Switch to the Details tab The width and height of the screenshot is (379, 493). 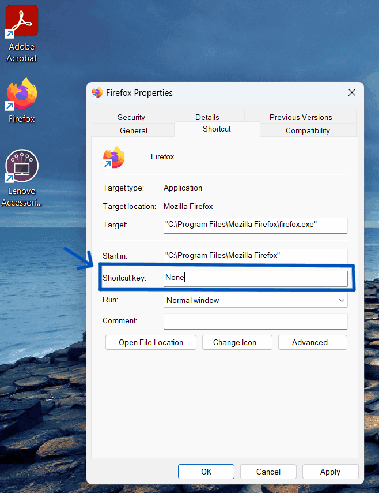pyautogui.click(x=207, y=117)
